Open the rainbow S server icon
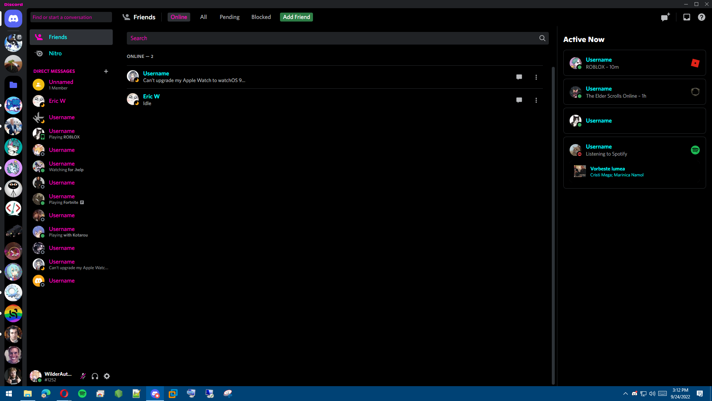Screen dimensions: 712x401 (13, 314)
